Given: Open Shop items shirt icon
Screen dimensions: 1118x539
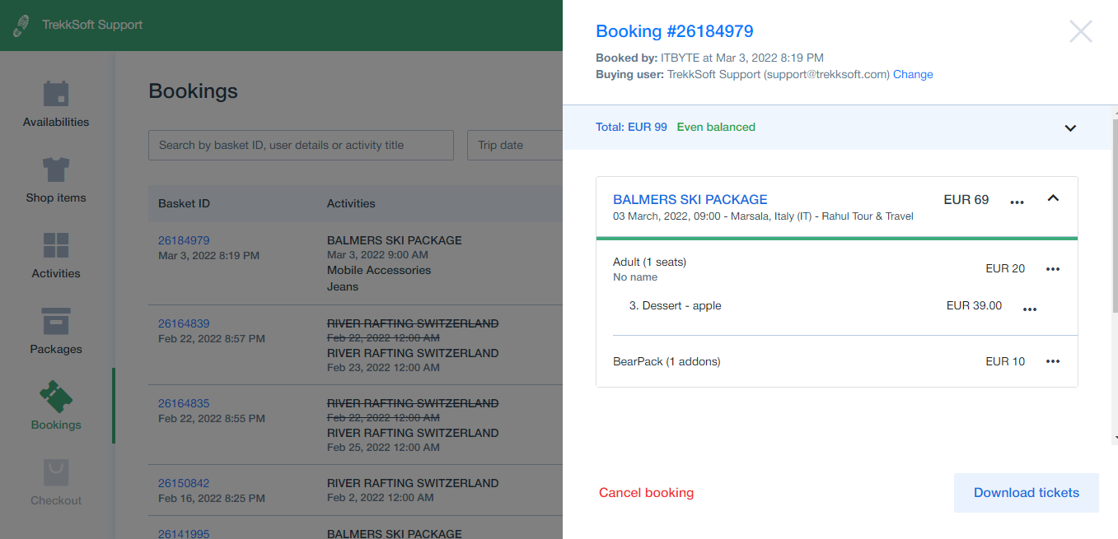Looking at the screenshot, I should (x=56, y=170).
